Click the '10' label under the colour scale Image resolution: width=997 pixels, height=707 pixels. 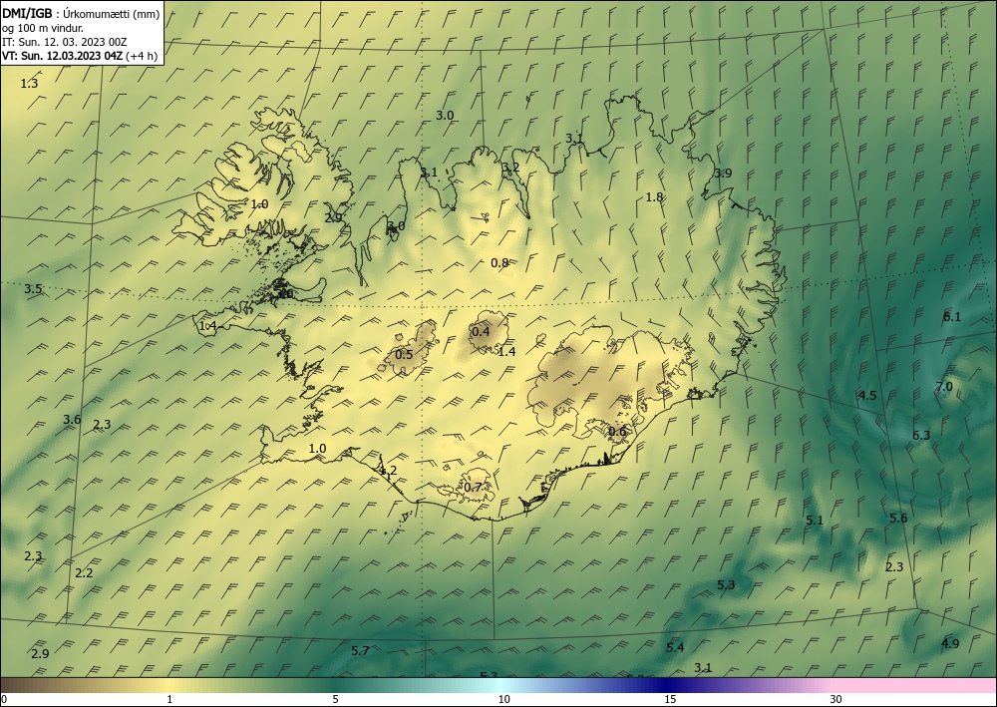click(504, 699)
